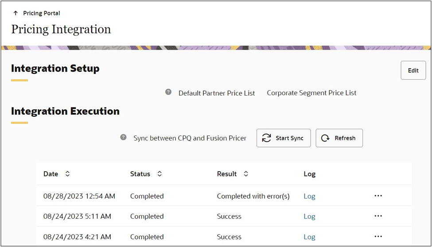Click the Status column header label
Screen dimensions: 432x247
tap(140, 174)
